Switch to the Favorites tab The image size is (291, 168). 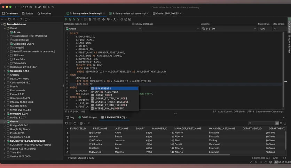pyautogui.click(x=44, y=14)
